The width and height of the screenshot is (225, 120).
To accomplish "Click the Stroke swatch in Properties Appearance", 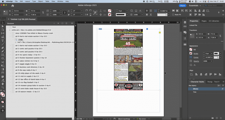I will pos(191,53).
